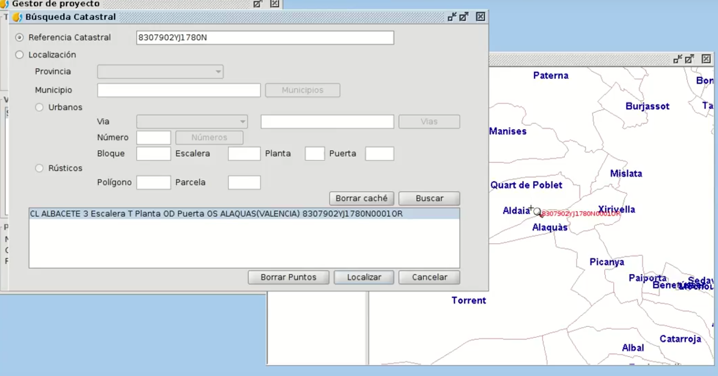Click the magnifier marker near Aldaia on map
718x376 pixels.
pos(537,211)
